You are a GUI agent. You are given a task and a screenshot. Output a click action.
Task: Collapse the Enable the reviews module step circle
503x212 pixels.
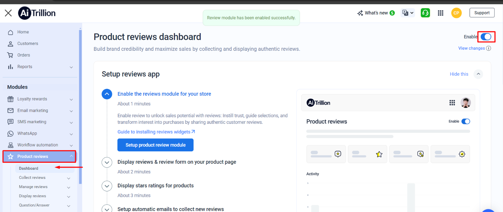click(107, 94)
